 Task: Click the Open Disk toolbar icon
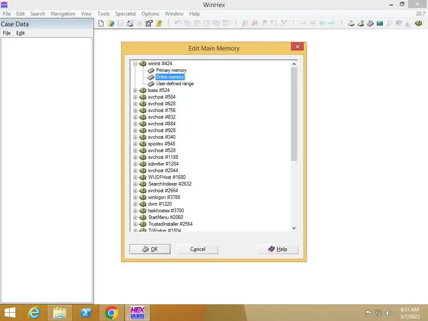pyautogui.click(x=351, y=23)
